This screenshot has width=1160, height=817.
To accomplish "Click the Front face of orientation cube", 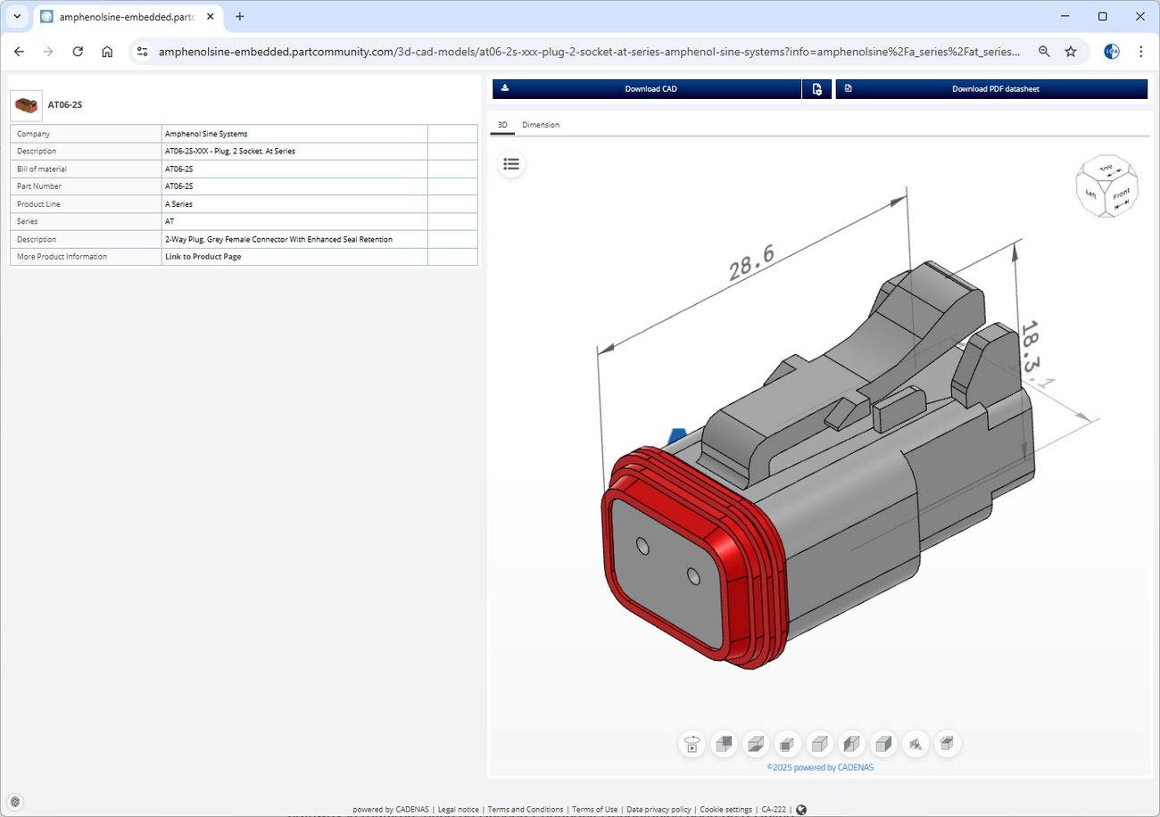I will (1120, 198).
